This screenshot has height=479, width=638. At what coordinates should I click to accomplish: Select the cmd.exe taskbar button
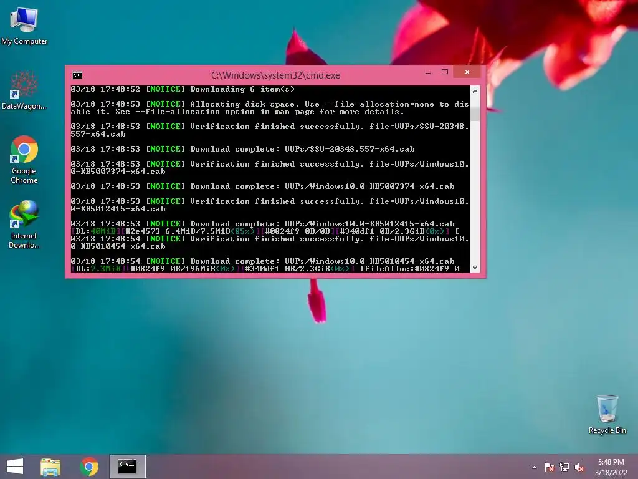[127, 467]
